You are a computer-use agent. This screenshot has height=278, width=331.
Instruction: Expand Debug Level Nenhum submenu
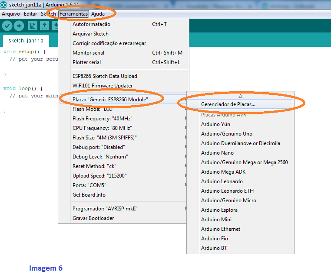[123, 157]
